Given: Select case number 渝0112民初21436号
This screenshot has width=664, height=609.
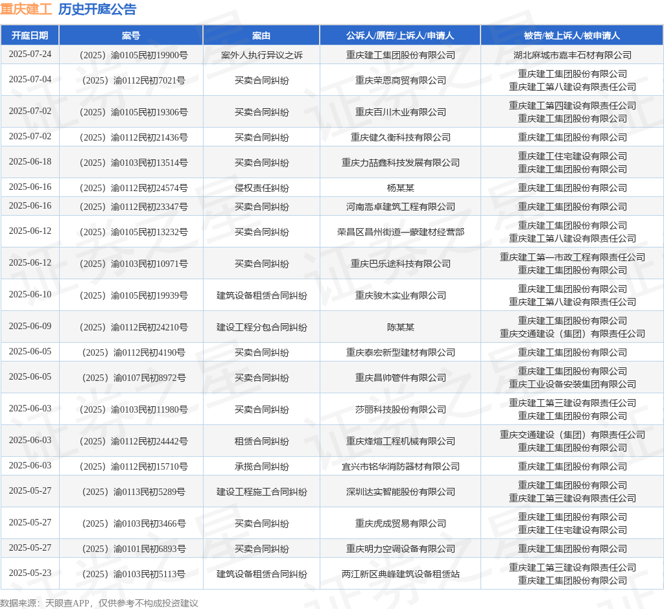Looking at the screenshot, I should 134,137.
